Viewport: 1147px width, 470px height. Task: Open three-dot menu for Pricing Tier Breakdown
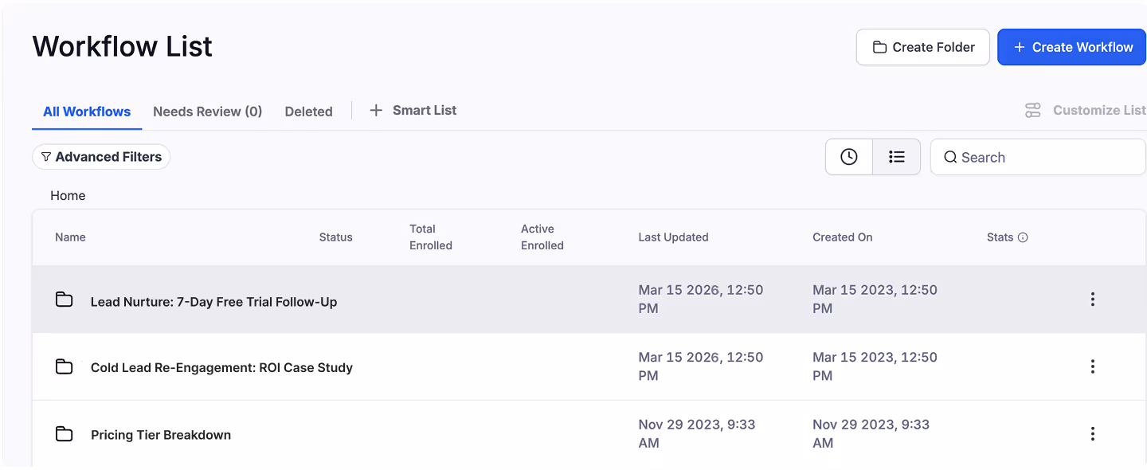click(1092, 434)
